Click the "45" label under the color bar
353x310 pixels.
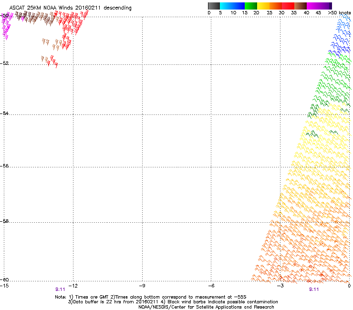pyautogui.click(x=318, y=13)
